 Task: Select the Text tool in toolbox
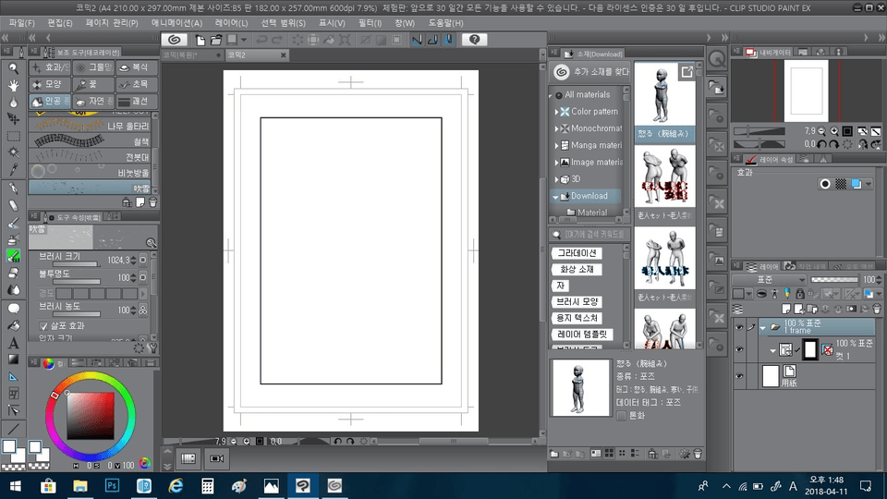click(14, 343)
